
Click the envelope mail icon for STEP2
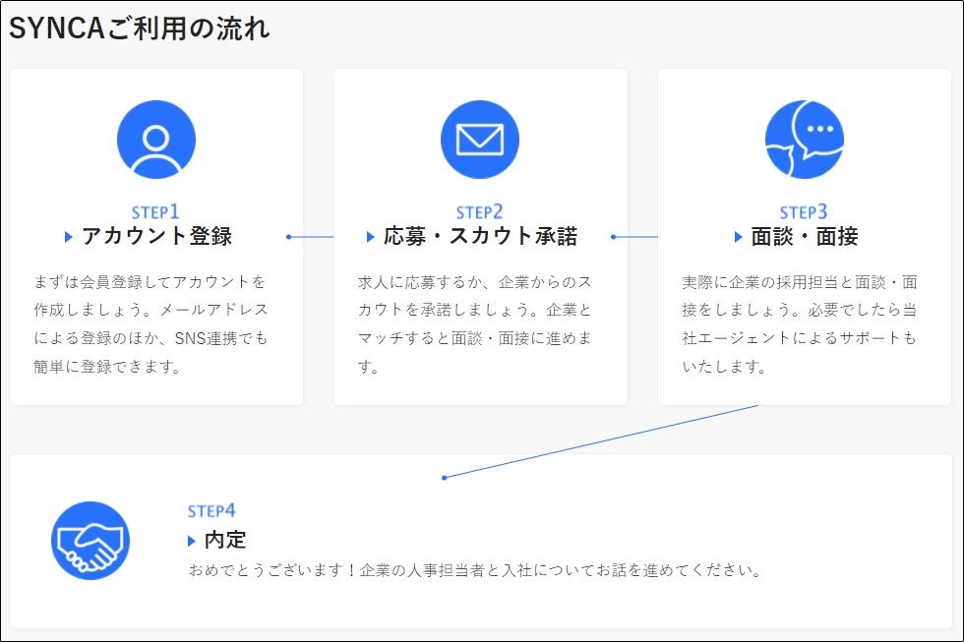tap(480, 140)
